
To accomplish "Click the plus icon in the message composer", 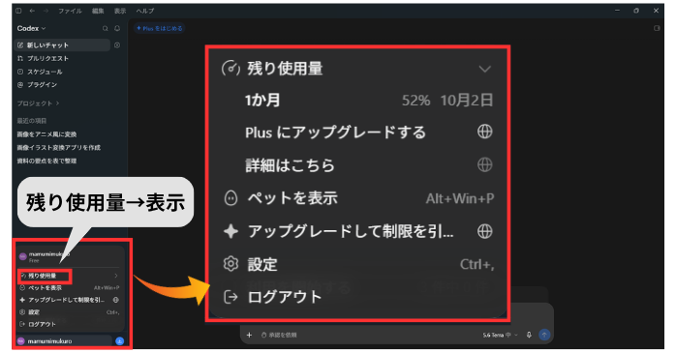I will [249, 335].
